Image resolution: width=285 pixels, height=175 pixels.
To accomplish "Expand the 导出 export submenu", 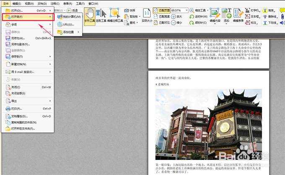I will pyautogui.click(x=28, y=101).
